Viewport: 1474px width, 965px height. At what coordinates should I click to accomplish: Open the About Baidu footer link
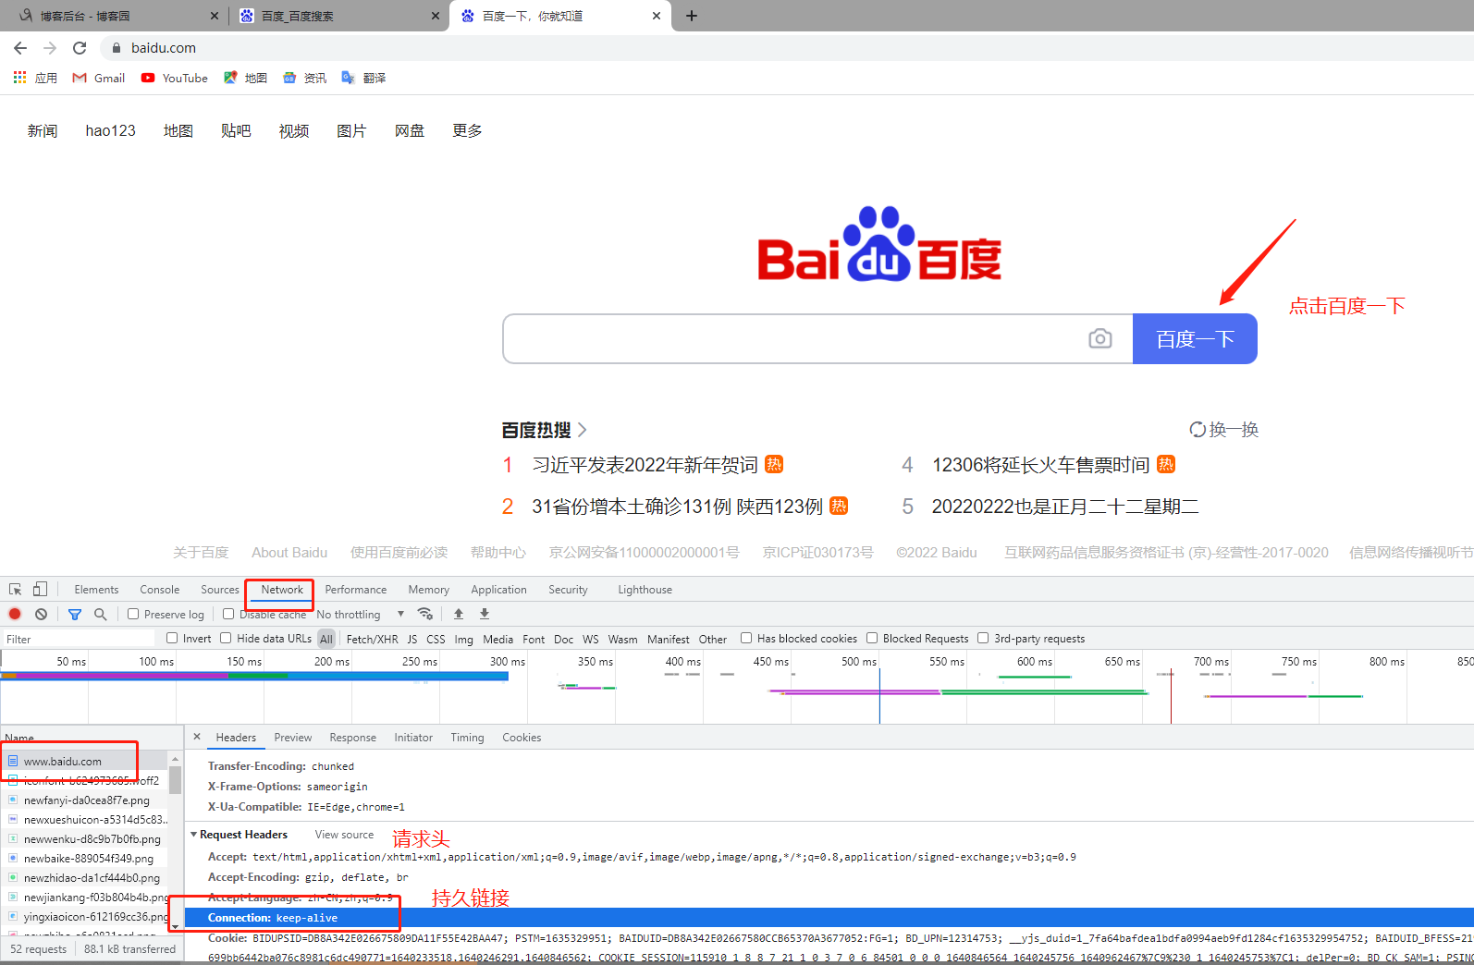click(x=289, y=553)
